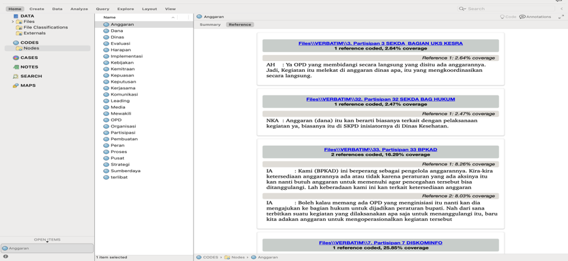
Task: Open Partisipan 3 SEKDA BAGIAN UKS KESRA link
Action: (380, 43)
